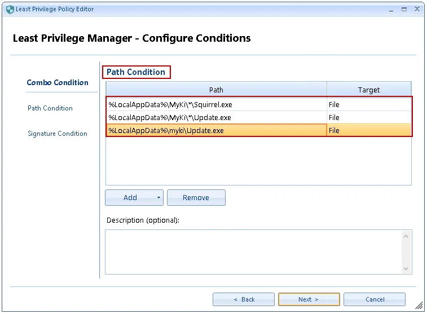Screen dimensions: 427x314
Task: Go to the Next wizard step
Action: point(309,299)
